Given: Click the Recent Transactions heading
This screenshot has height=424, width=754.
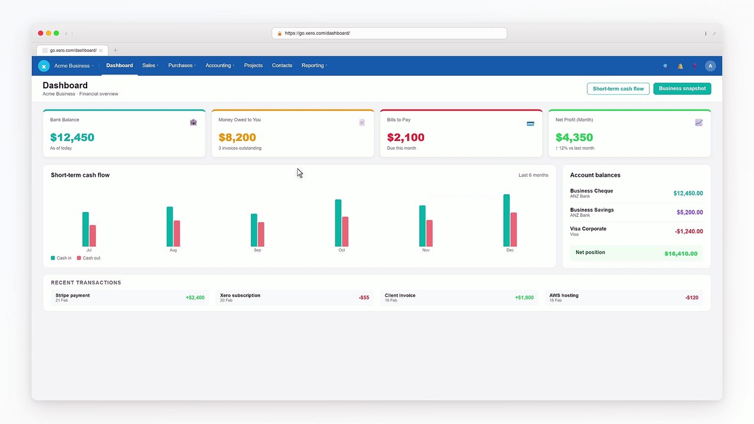Looking at the screenshot, I should tap(86, 283).
